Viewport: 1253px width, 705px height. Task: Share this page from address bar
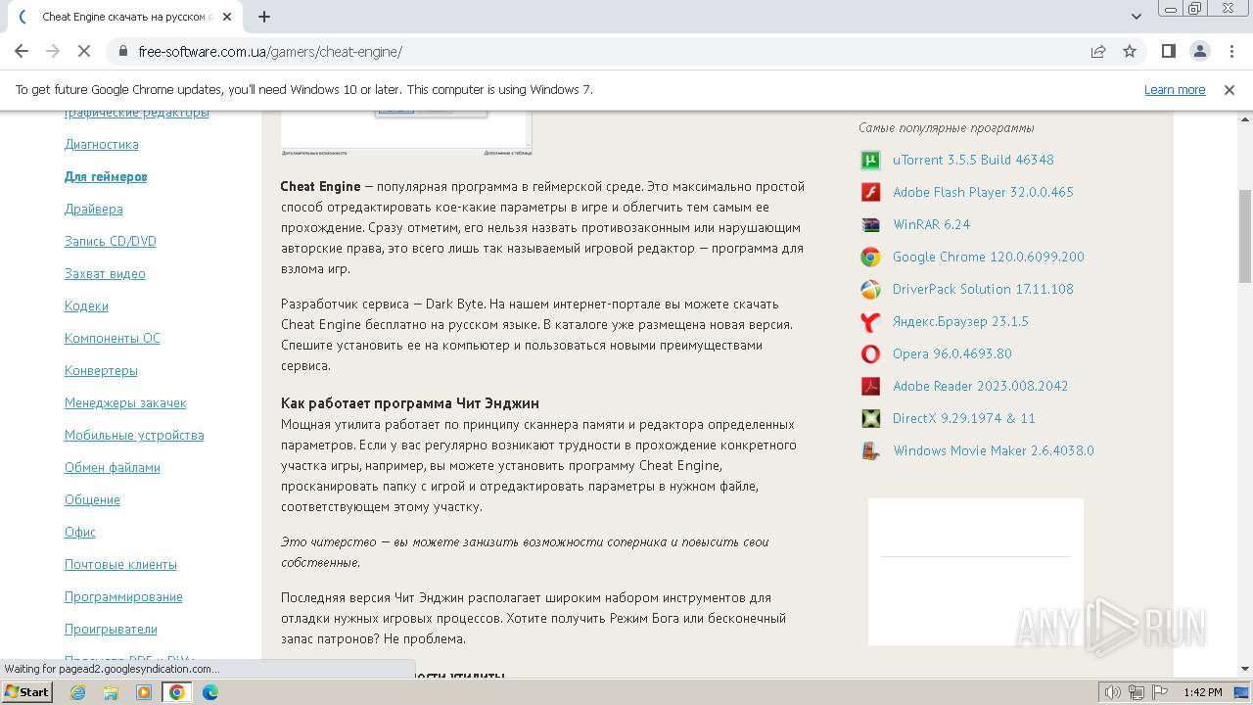tap(1098, 51)
